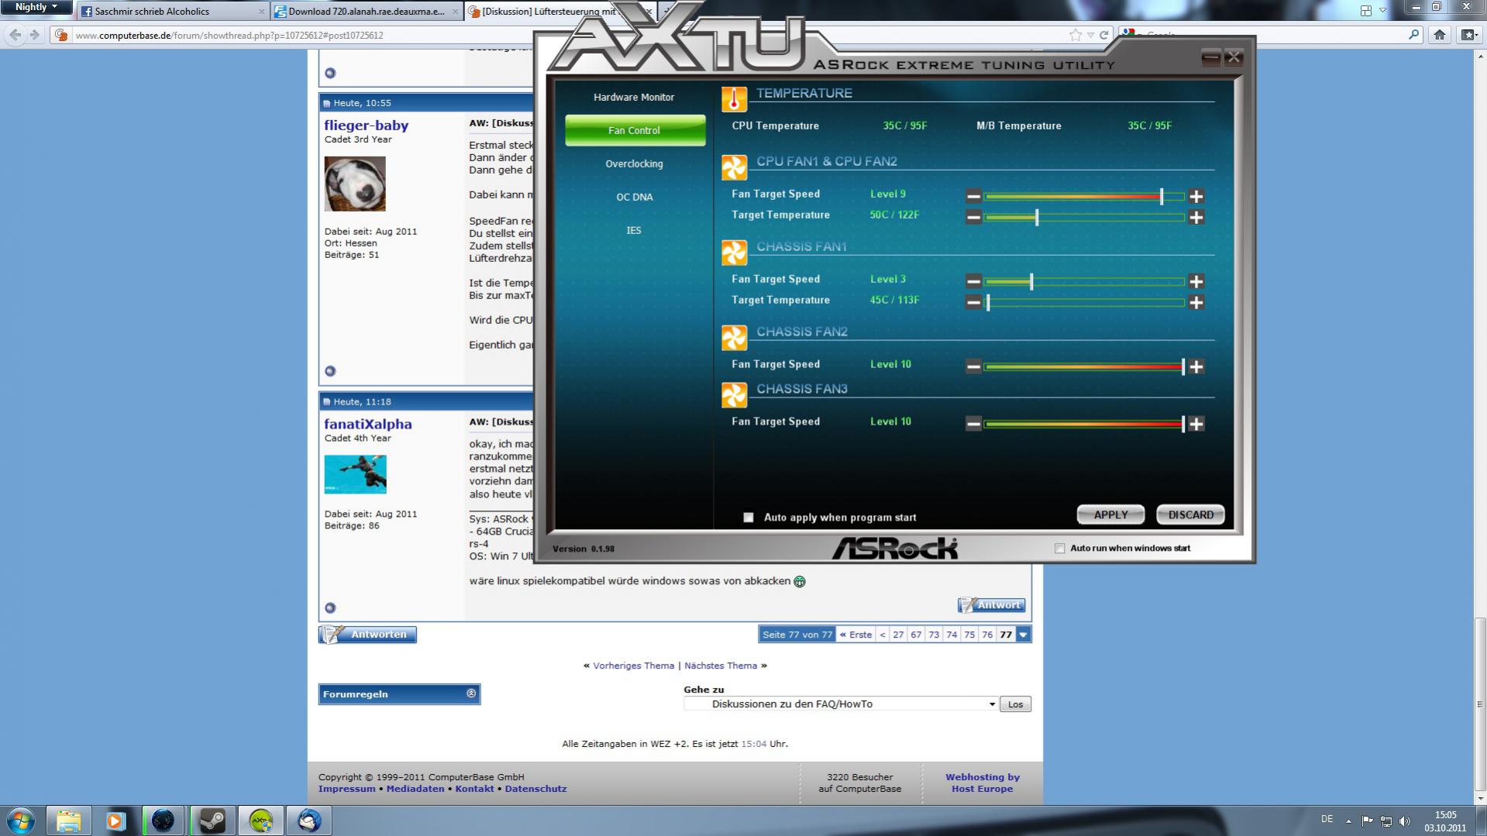Open the volume control in system tray
Screen dimensions: 1487x836
pyautogui.click(x=1405, y=821)
